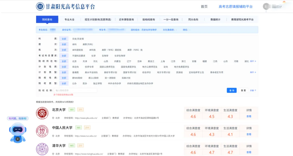Select the 院校查询 tab
Image resolution: width=293 pixels, height=156 pixels.
coord(47,19)
